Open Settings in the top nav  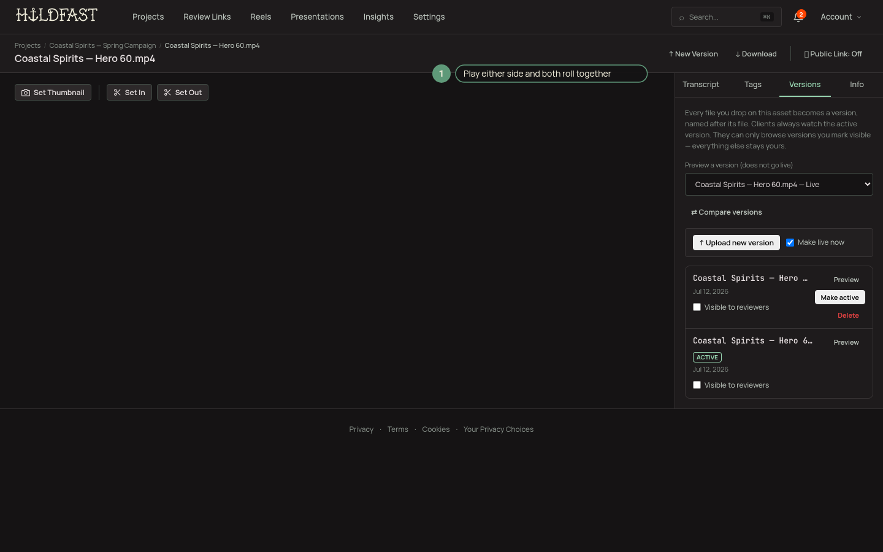(429, 17)
